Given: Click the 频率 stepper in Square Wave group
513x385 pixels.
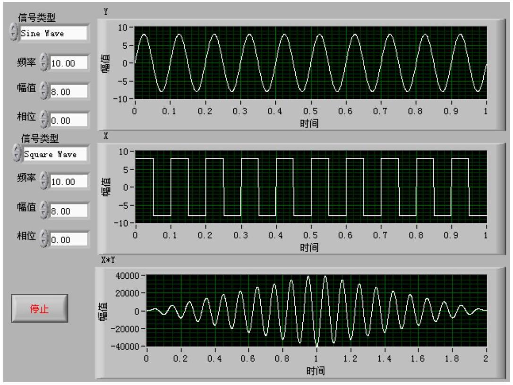Looking at the screenshot, I should [44, 180].
